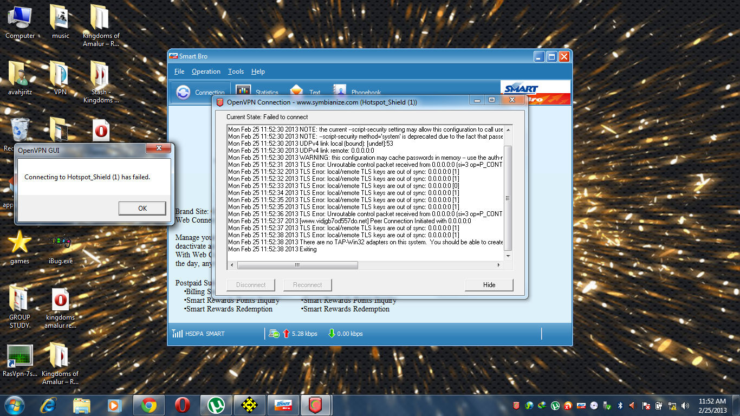Viewport: 740px width, 416px height.
Task: Open Google Chrome from the taskbar
Action: tap(149, 405)
